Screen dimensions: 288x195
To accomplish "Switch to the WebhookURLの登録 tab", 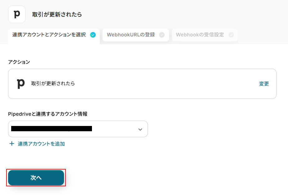I will [131, 35].
